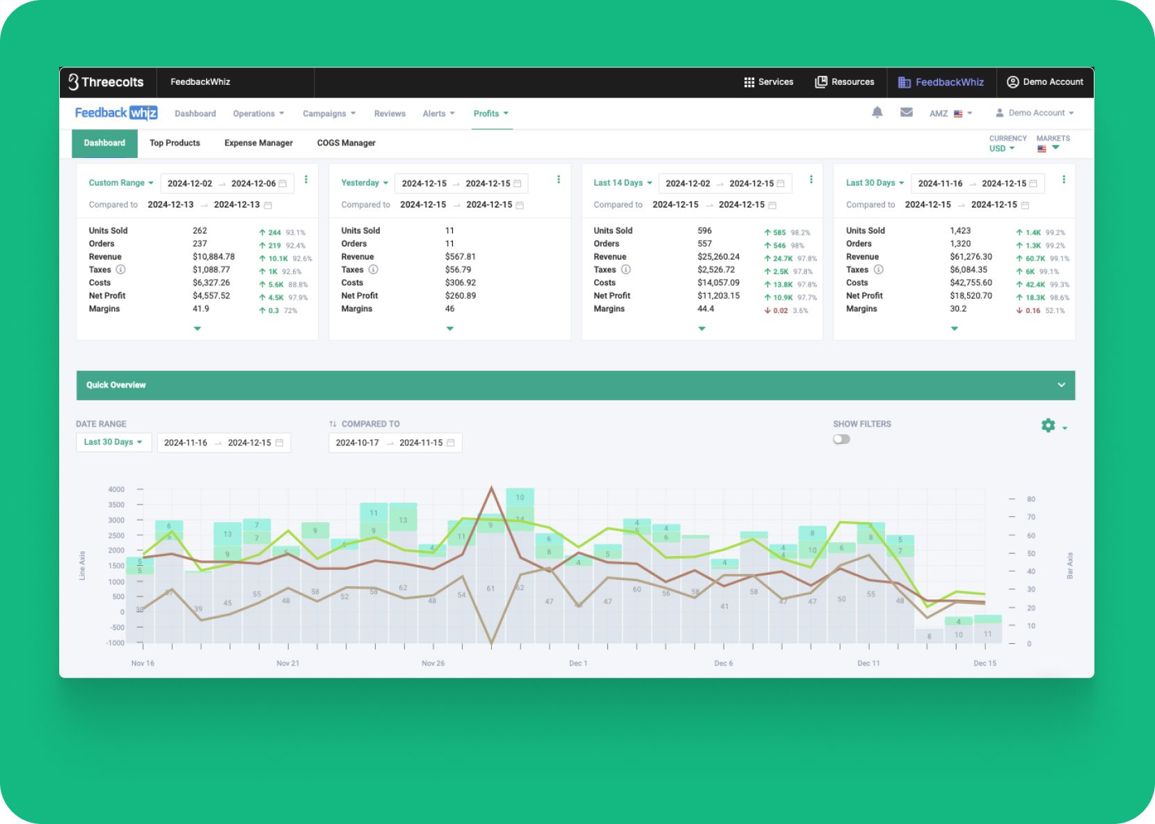Click the Resources icon in the top bar
1155x824 pixels.
point(821,81)
